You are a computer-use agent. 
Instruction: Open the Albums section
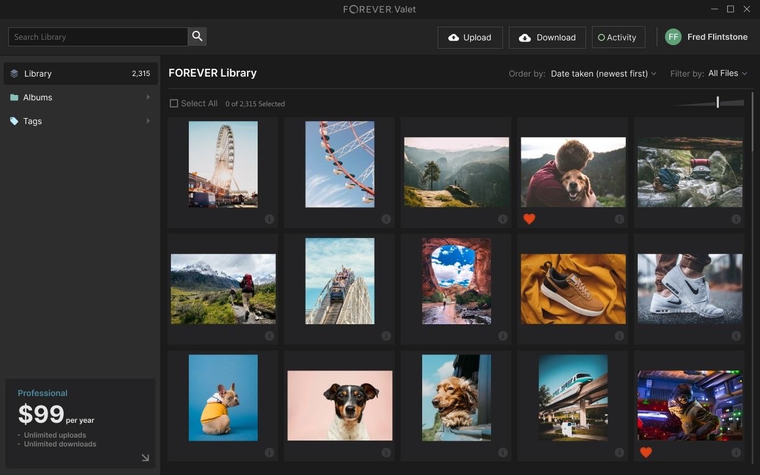[81, 97]
